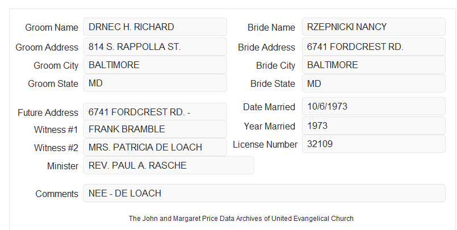Click the License Number label
Screen dimensions: 457x230
point(265,144)
